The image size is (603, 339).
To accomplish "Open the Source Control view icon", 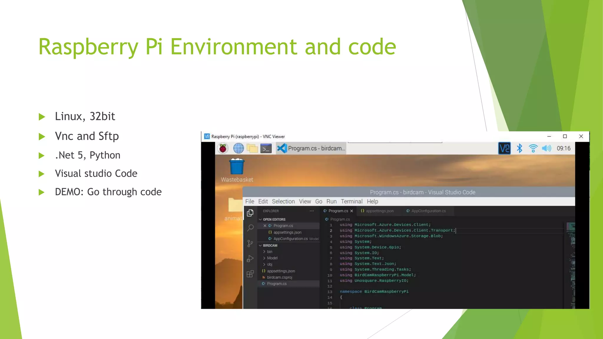I will [x=250, y=243].
